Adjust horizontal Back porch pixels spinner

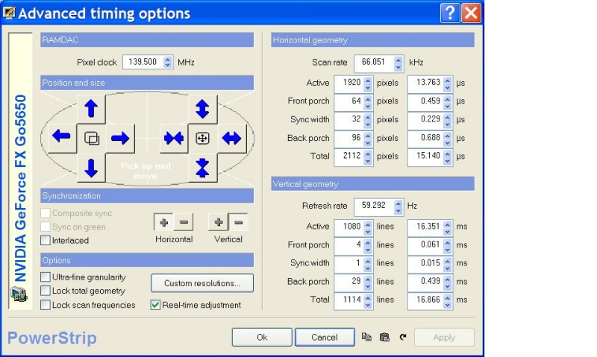click(x=368, y=139)
